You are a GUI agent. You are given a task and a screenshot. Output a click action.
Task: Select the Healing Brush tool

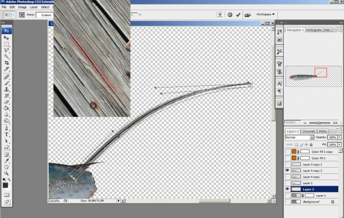pyautogui.click(x=6, y=77)
